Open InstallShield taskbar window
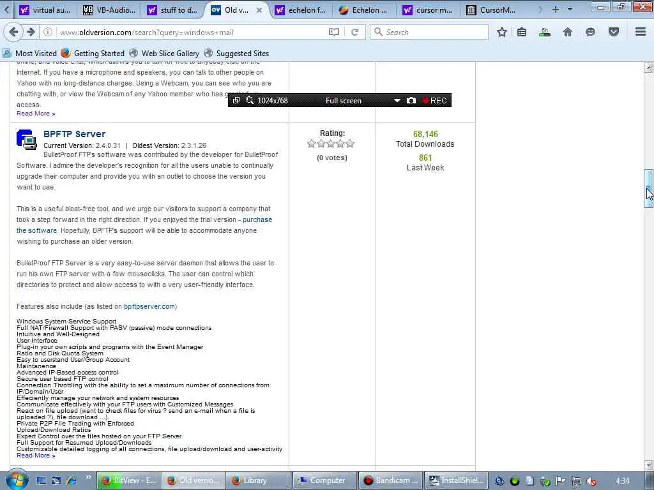654x490 pixels. (x=456, y=481)
